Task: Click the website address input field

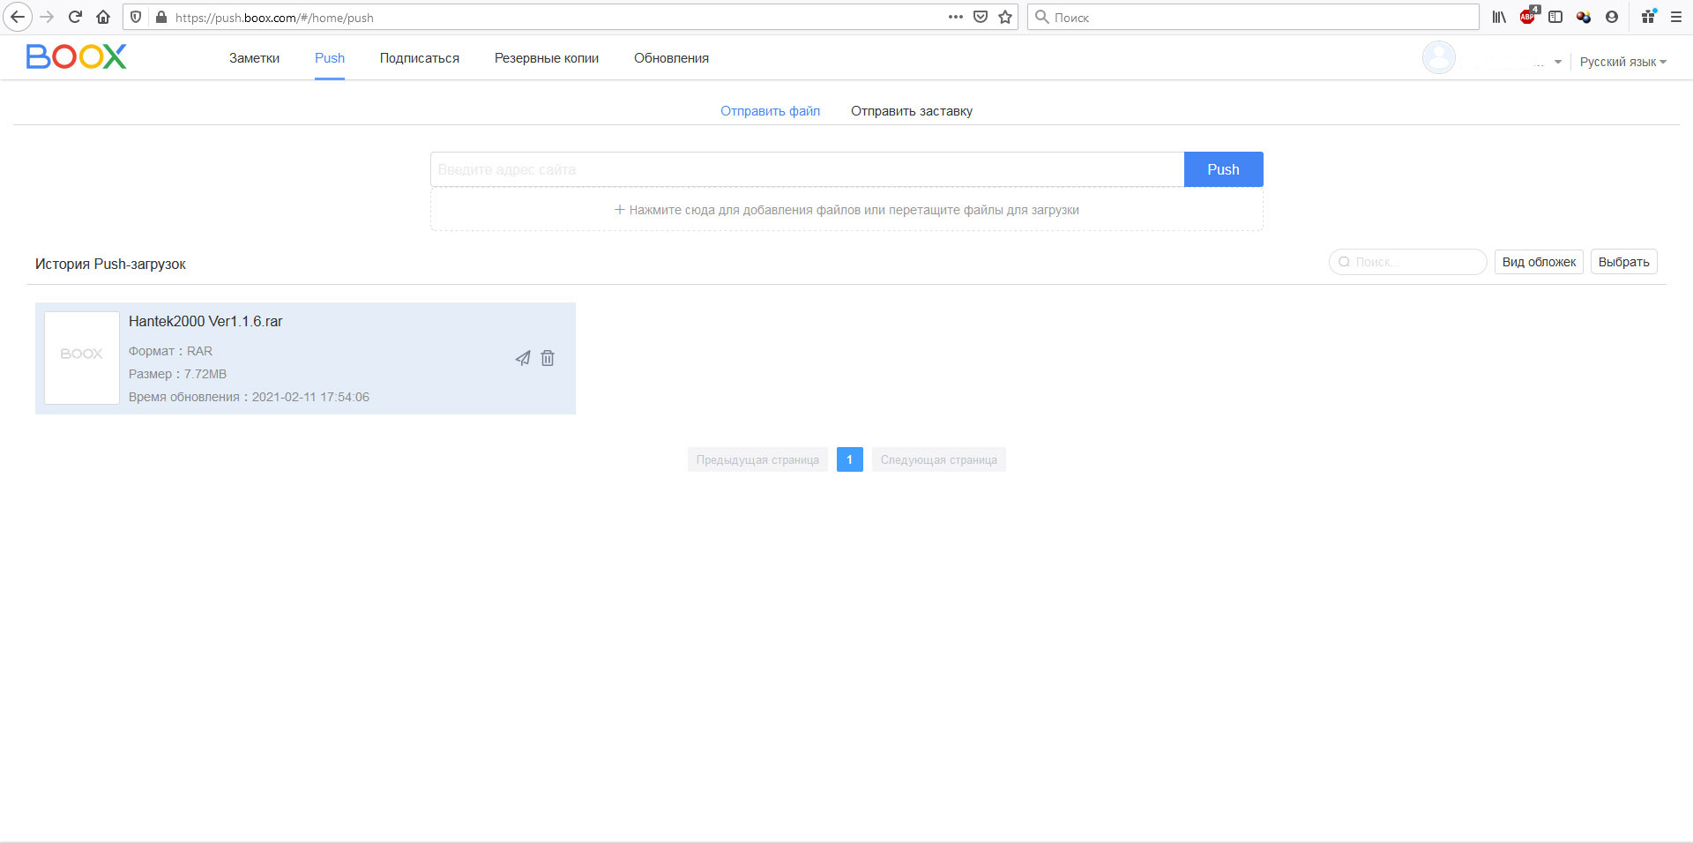Action: (x=807, y=169)
